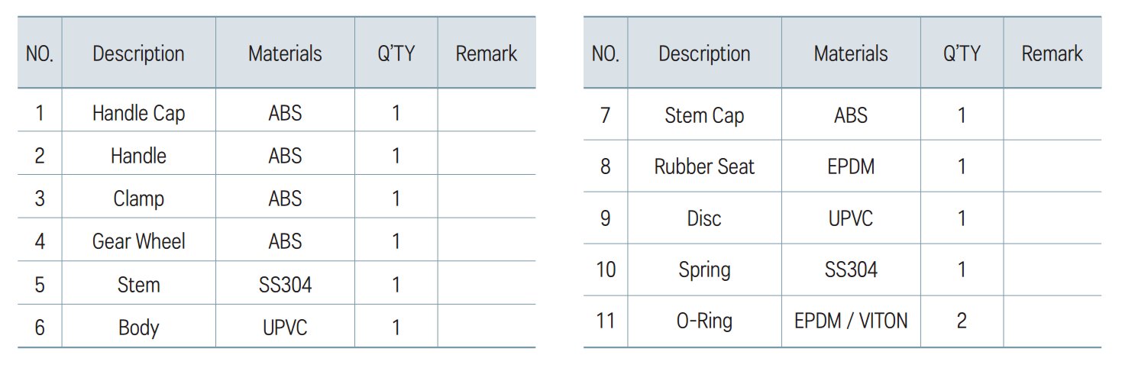Click the left table's Description header
Screen dimensions: 1122x384
point(138,53)
